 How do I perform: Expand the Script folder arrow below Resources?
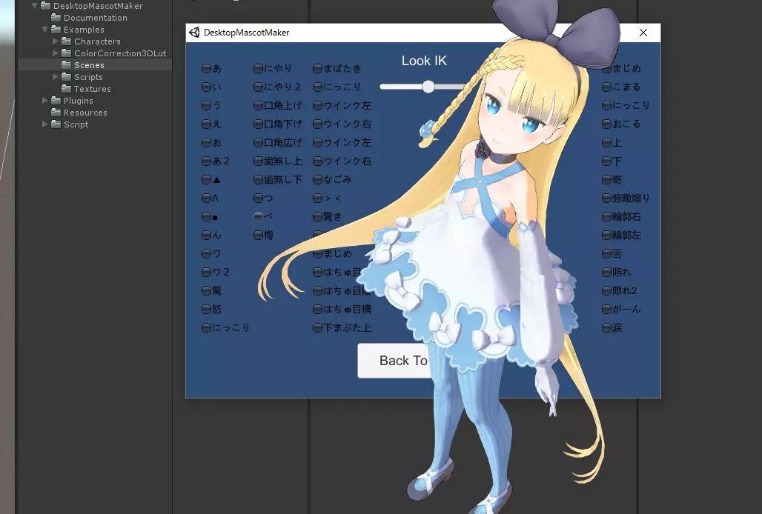(44, 124)
